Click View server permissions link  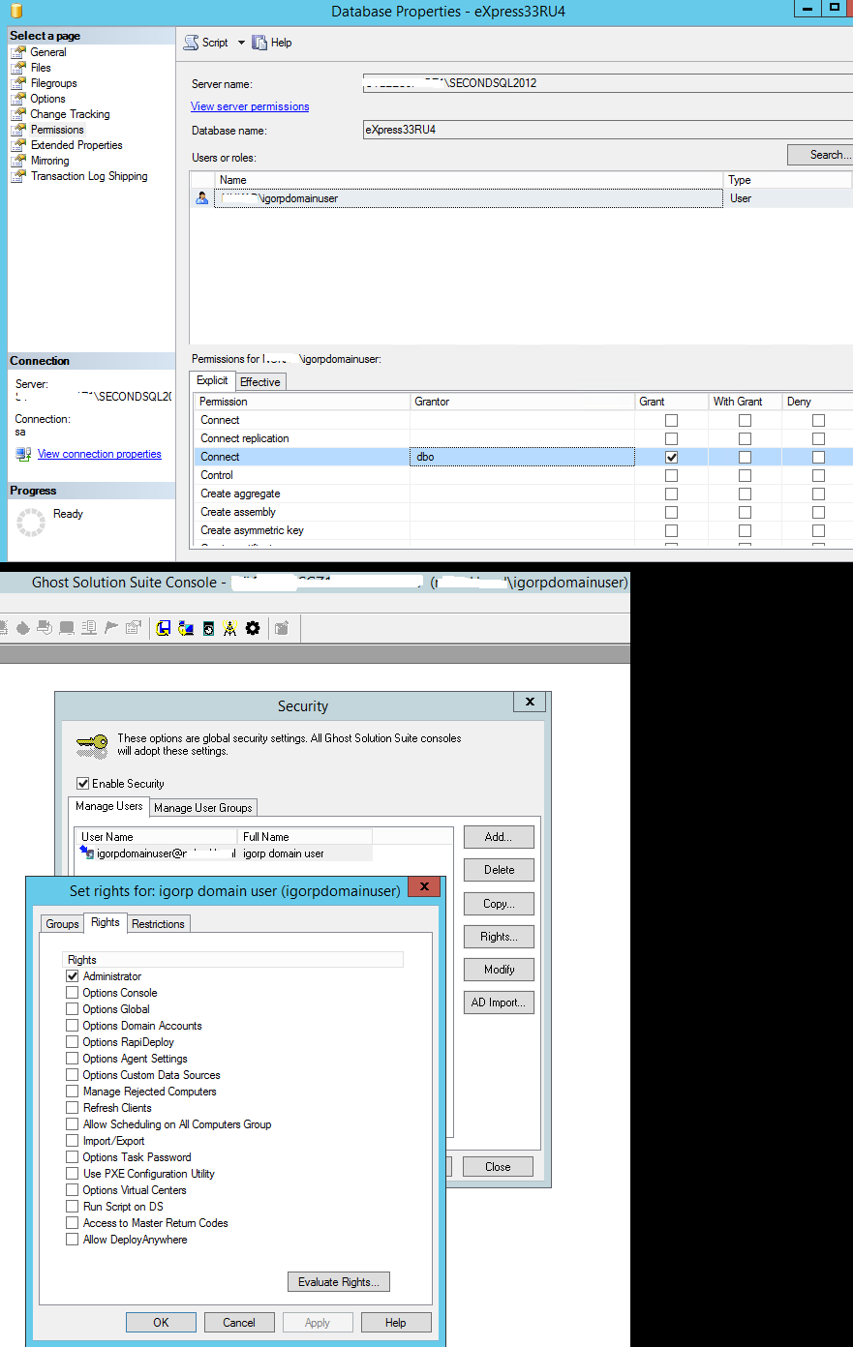tap(249, 106)
